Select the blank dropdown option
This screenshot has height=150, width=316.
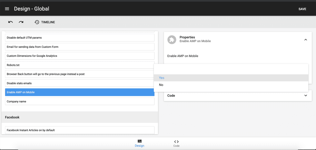(x=231, y=69)
